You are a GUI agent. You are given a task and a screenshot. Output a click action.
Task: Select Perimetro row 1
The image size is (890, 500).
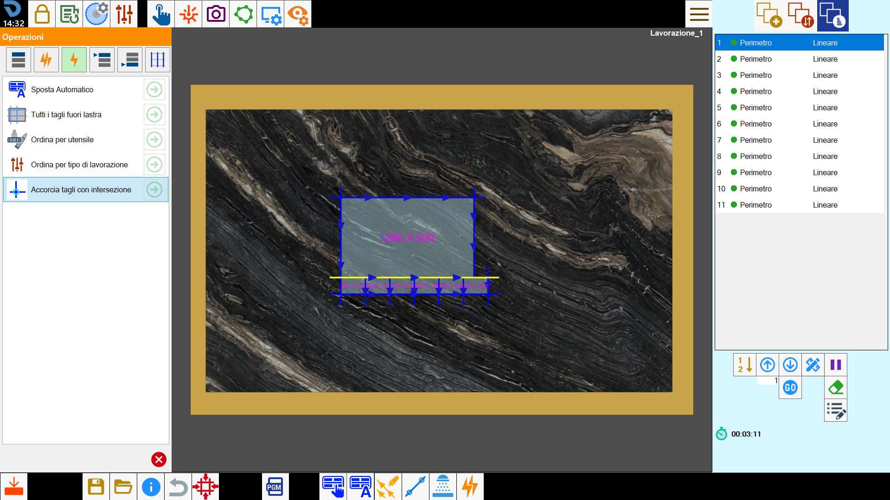tap(800, 43)
